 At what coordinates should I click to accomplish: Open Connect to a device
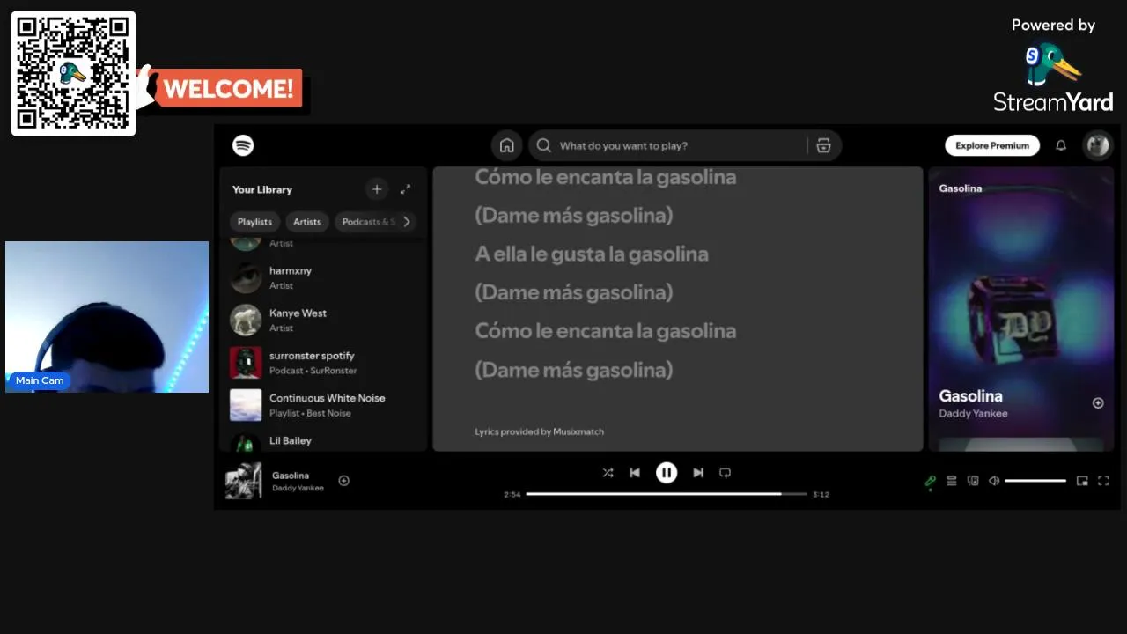coord(973,481)
